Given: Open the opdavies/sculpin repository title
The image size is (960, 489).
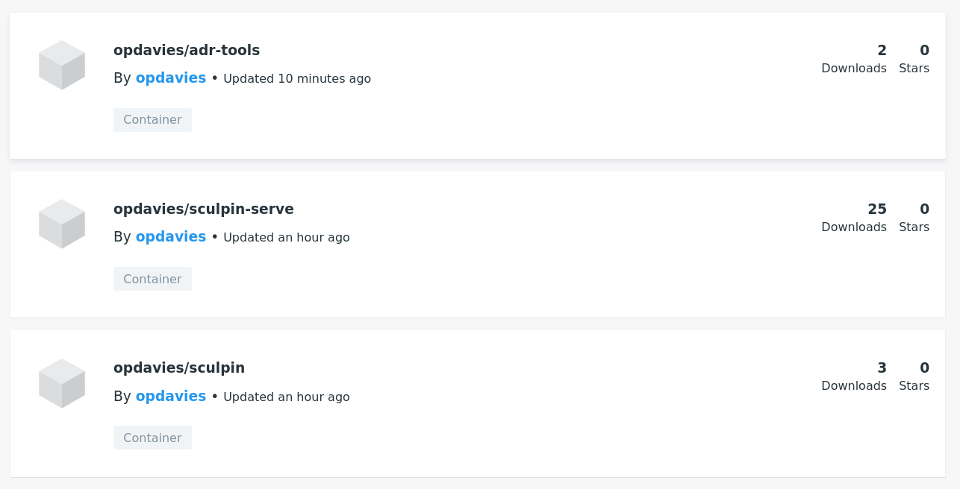Looking at the screenshot, I should 179,368.
